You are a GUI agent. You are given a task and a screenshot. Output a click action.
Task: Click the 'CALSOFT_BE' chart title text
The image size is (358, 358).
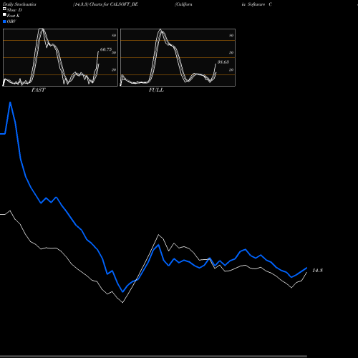click(124, 4)
